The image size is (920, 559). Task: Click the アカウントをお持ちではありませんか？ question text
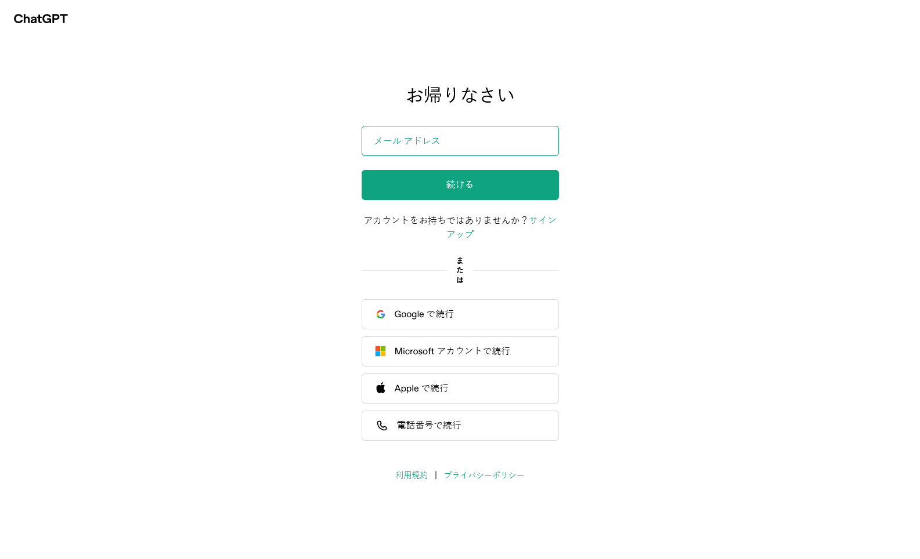click(446, 220)
